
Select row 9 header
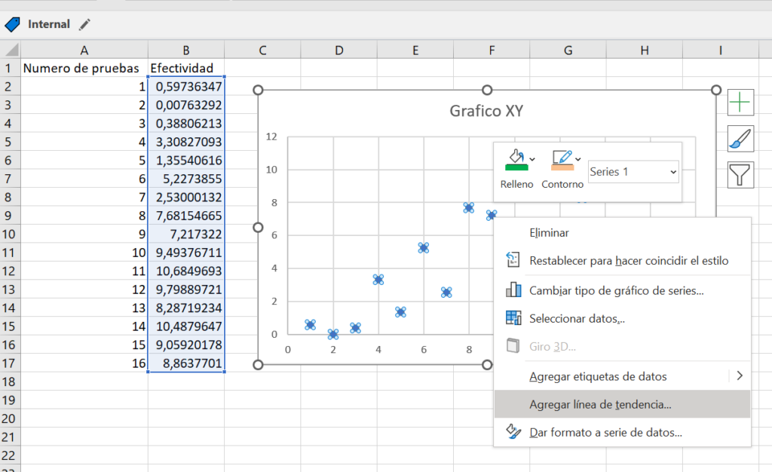10,216
